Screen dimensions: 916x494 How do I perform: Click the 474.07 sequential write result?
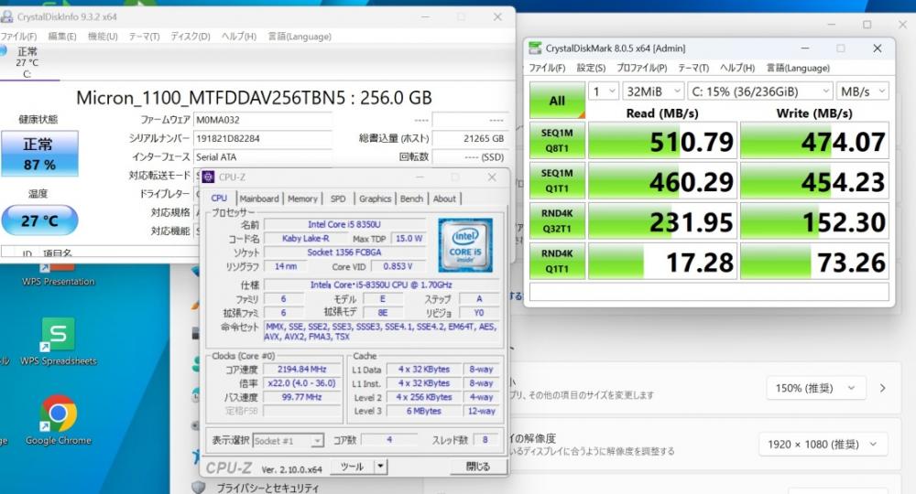(814, 141)
